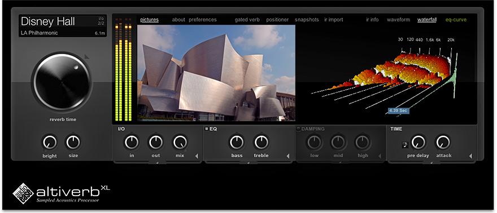Screen dimensions: 497x213
Task: Toggle the EQ section on/off square
Action: pos(207,129)
